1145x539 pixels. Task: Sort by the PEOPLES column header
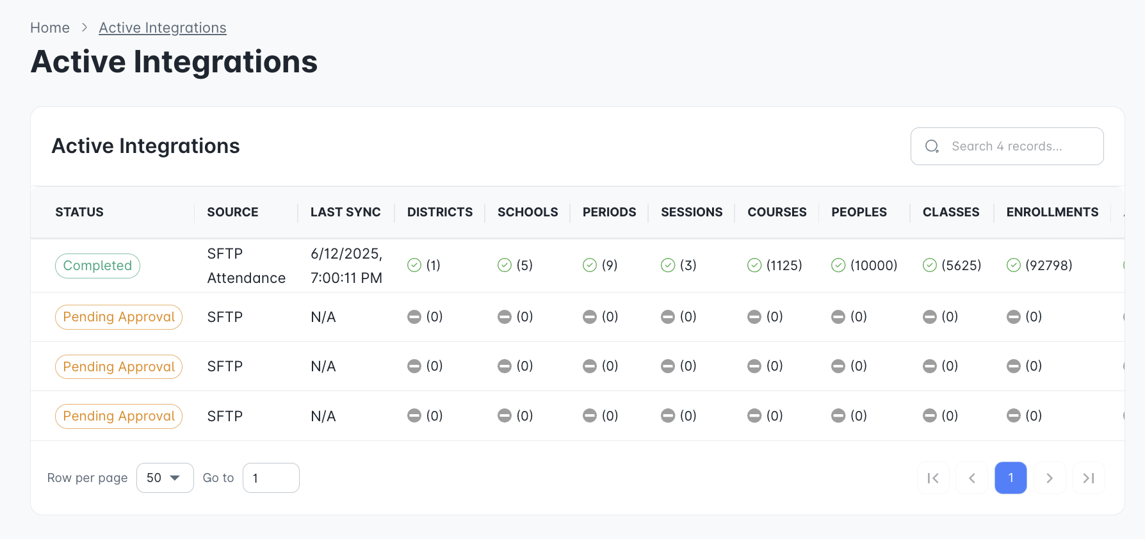coord(859,212)
